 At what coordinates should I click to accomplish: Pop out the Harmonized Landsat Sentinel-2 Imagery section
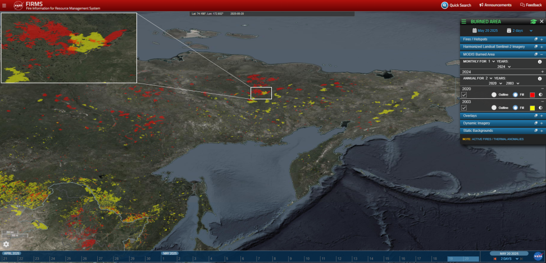click(x=536, y=47)
